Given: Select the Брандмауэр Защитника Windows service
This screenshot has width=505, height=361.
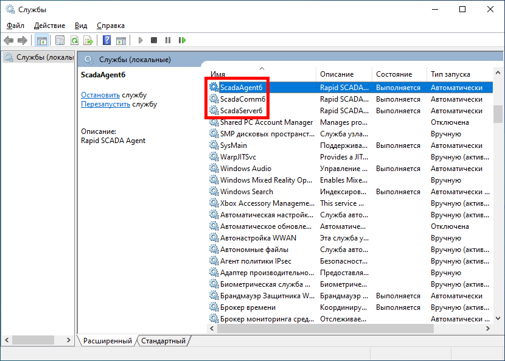Looking at the screenshot, I should 350,296.
